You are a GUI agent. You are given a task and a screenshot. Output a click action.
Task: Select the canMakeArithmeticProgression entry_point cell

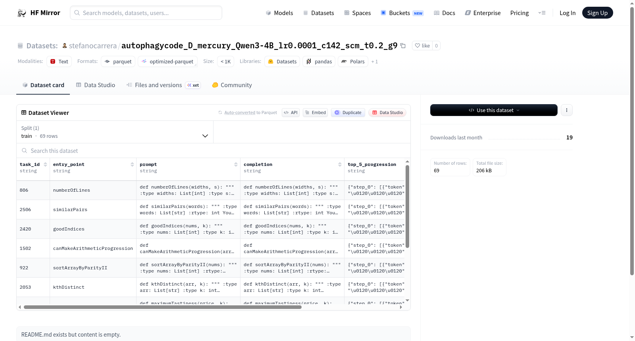(x=93, y=249)
